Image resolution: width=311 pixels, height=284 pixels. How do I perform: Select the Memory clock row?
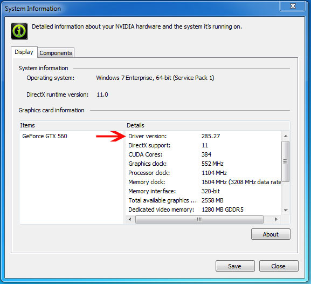pyautogui.click(x=204, y=182)
